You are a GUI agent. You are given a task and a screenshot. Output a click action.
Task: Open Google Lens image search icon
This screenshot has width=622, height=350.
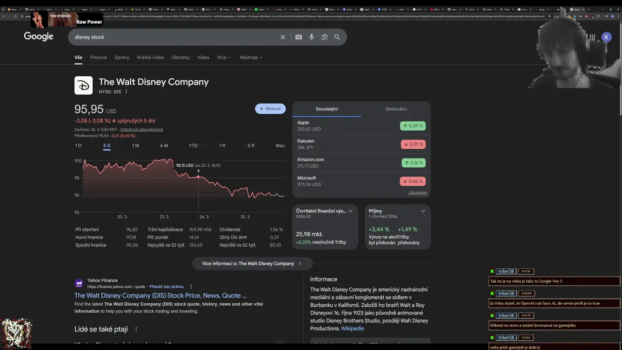[325, 37]
